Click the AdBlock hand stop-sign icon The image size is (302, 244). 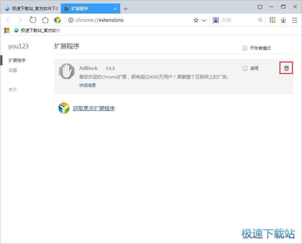point(67,71)
